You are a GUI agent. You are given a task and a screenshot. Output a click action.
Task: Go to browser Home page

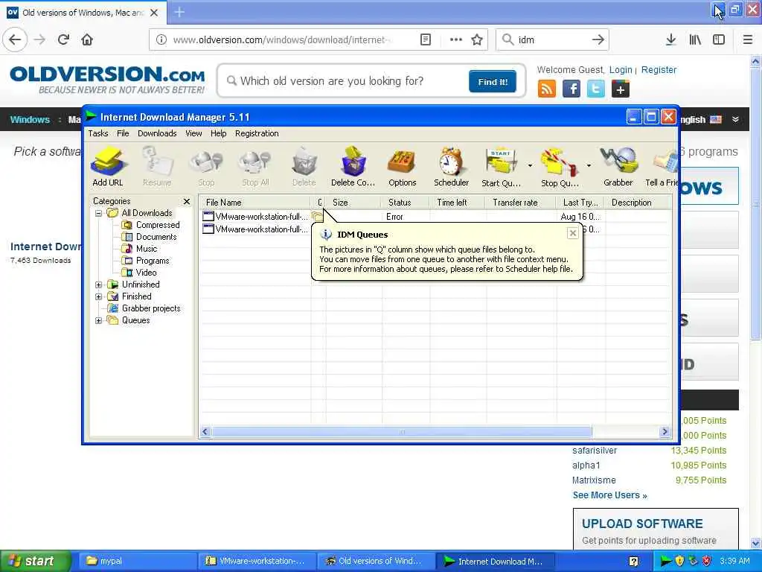87,39
